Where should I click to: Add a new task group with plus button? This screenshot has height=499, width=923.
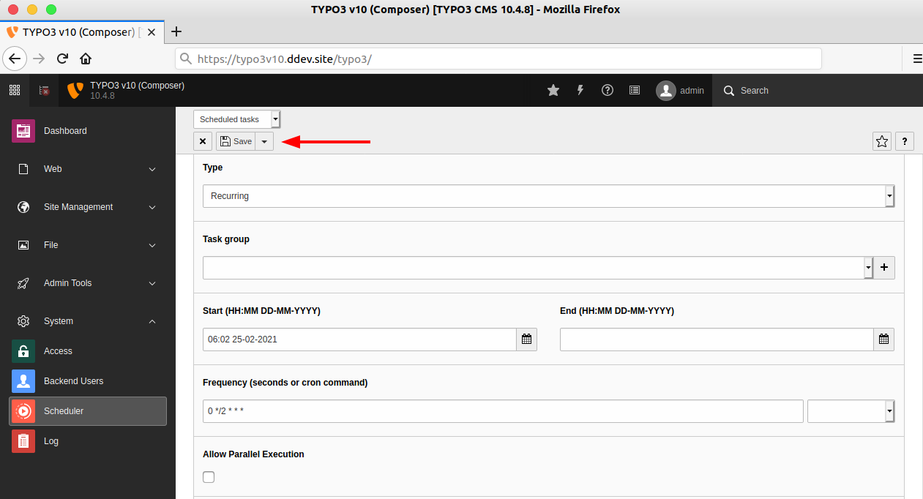point(883,268)
